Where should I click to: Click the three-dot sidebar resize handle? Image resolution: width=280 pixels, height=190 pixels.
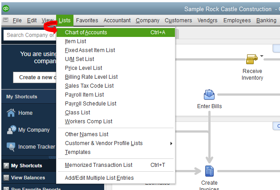click(x=53, y=158)
